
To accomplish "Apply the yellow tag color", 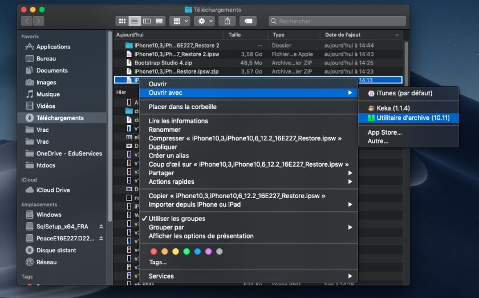I will point(176,252).
